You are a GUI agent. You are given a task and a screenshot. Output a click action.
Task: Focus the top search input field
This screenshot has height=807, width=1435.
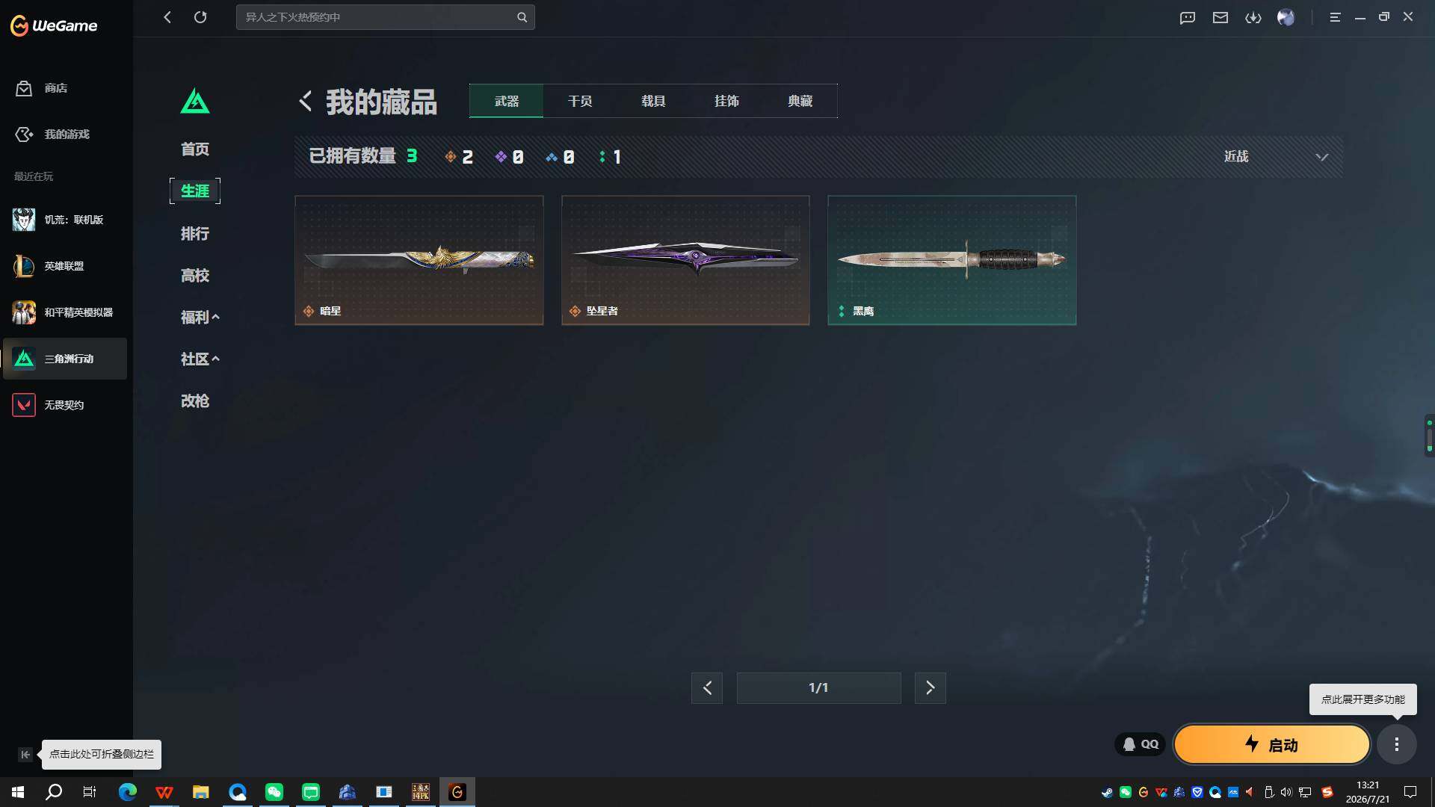(x=385, y=17)
